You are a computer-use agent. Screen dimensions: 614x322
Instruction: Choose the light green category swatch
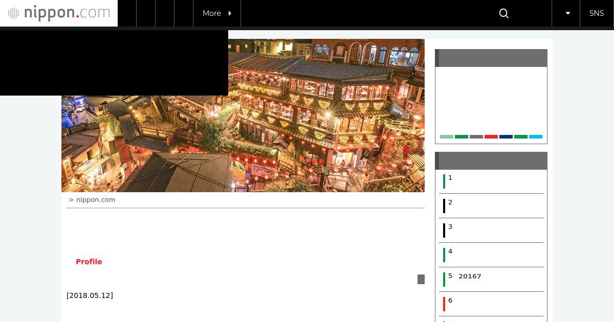pos(447,137)
